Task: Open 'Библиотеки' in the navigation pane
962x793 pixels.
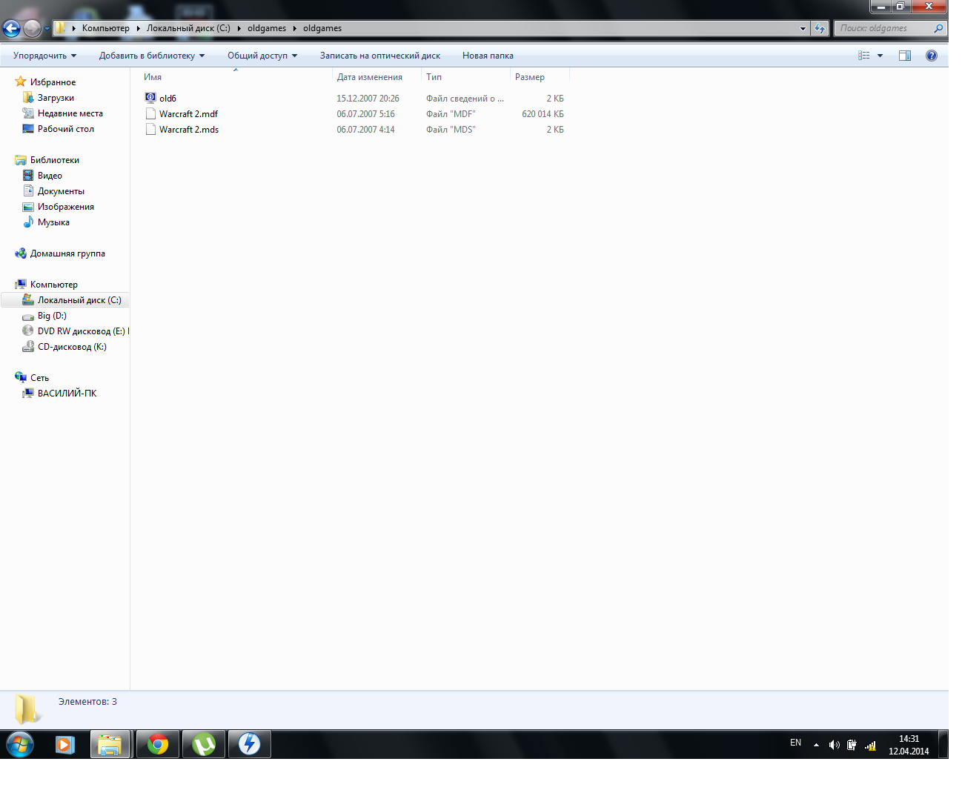Action: pyautogui.click(x=55, y=160)
